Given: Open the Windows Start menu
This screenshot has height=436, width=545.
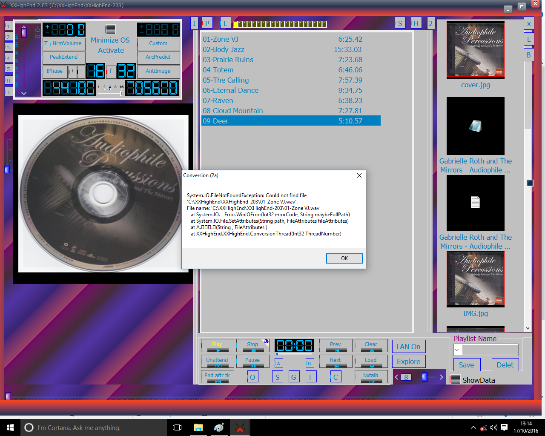Looking at the screenshot, I should pos(10,427).
